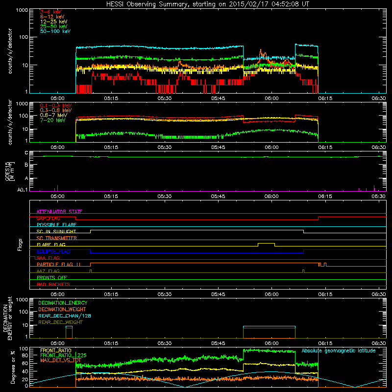Select the GAP_FLAG label
Screen dimensions: 392x392
coord(48,218)
